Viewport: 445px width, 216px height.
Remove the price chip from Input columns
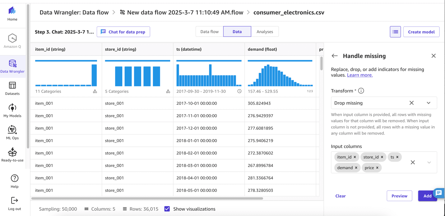point(378,168)
